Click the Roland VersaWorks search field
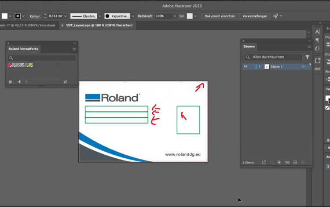This screenshot has height=207, width=330. [42, 58]
